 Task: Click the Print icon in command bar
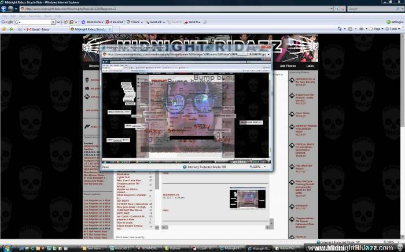tap(362, 29)
